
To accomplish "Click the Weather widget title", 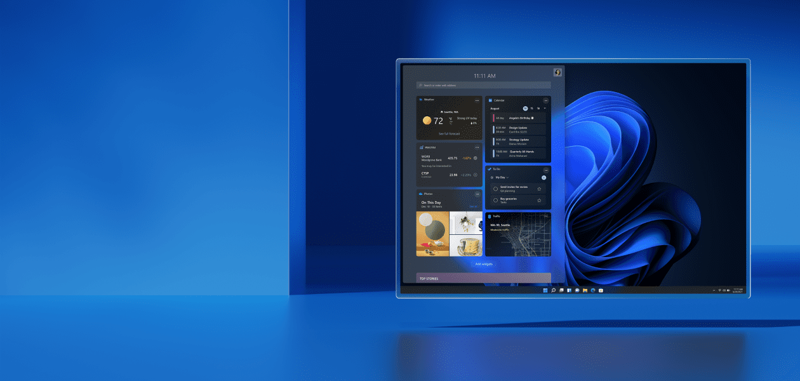I will [x=429, y=100].
